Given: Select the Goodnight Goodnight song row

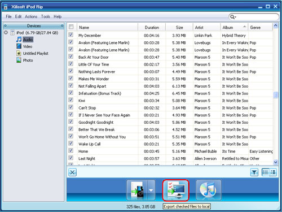Looking at the screenshot, I should pyautogui.click(x=170, y=122).
